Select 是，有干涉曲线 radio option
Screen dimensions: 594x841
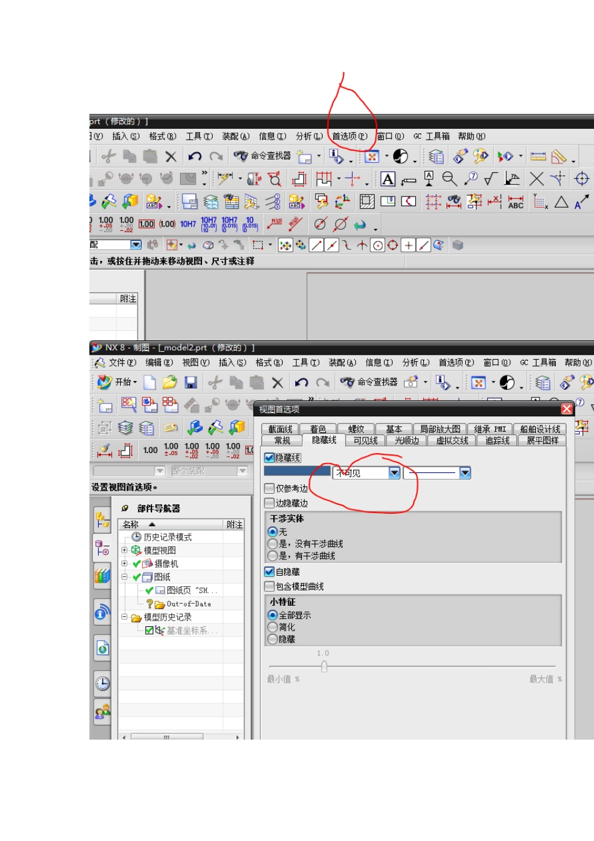click(x=273, y=556)
